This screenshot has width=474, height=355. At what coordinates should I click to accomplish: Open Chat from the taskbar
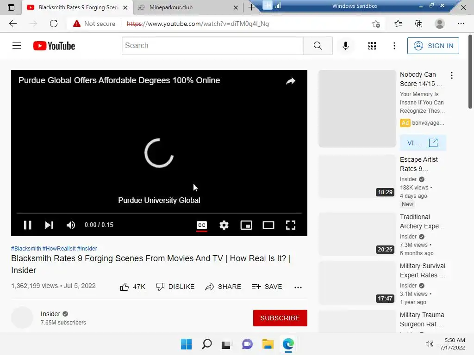247,344
